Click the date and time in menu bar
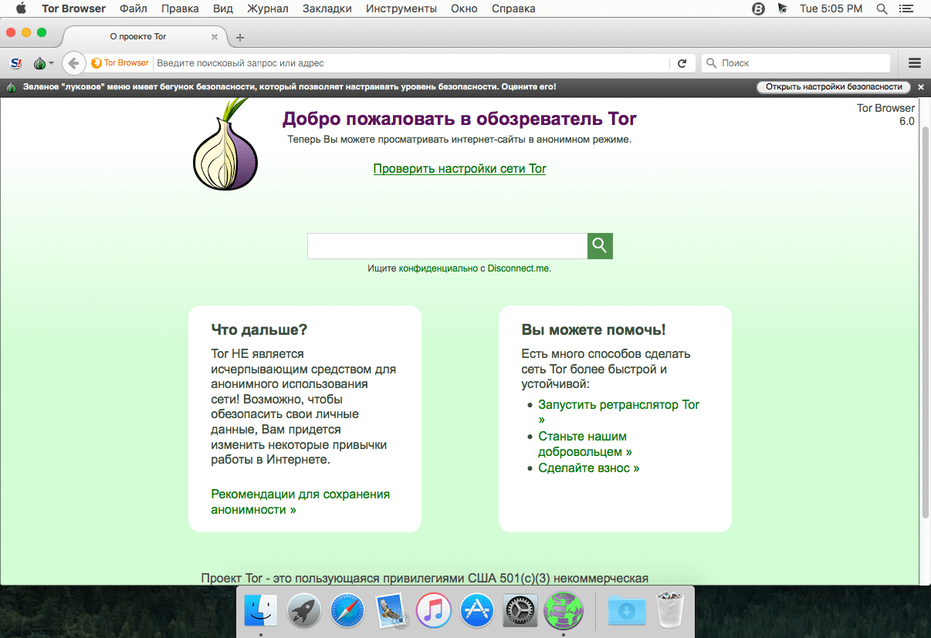The image size is (931, 638). click(x=832, y=8)
